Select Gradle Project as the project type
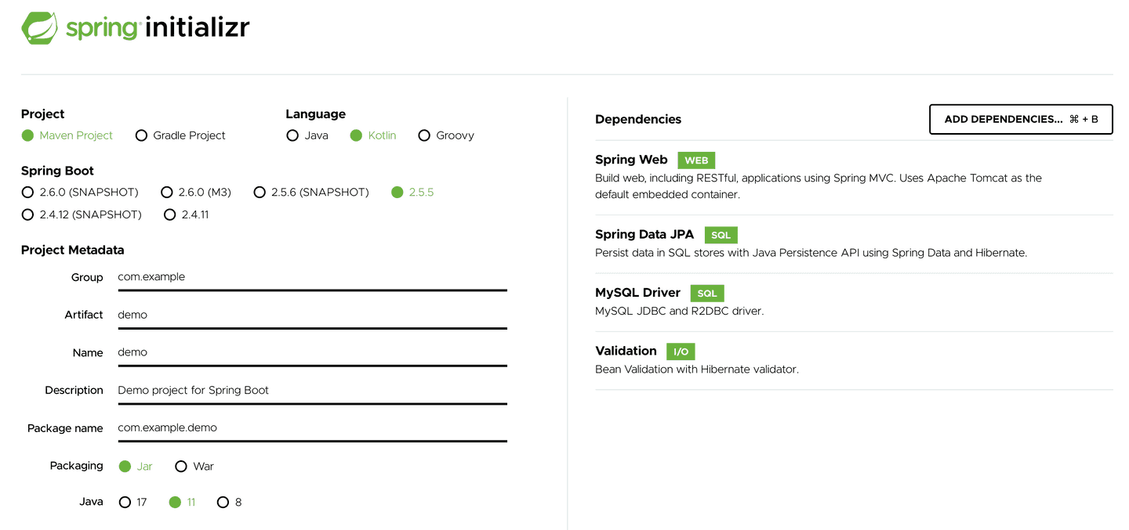This screenshot has height=530, width=1129. point(141,135)
